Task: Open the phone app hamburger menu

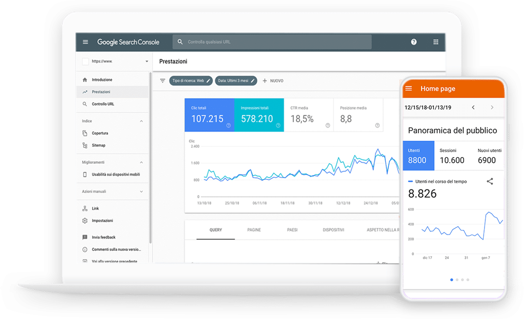Action: click(x=409, y=89)
